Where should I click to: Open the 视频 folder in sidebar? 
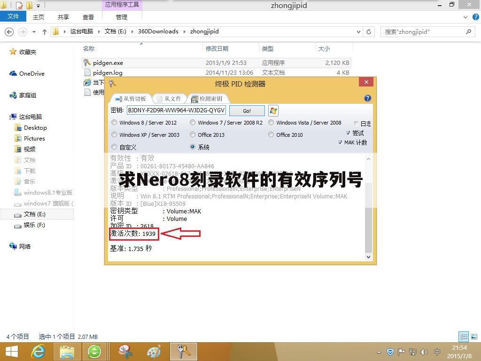25,149
